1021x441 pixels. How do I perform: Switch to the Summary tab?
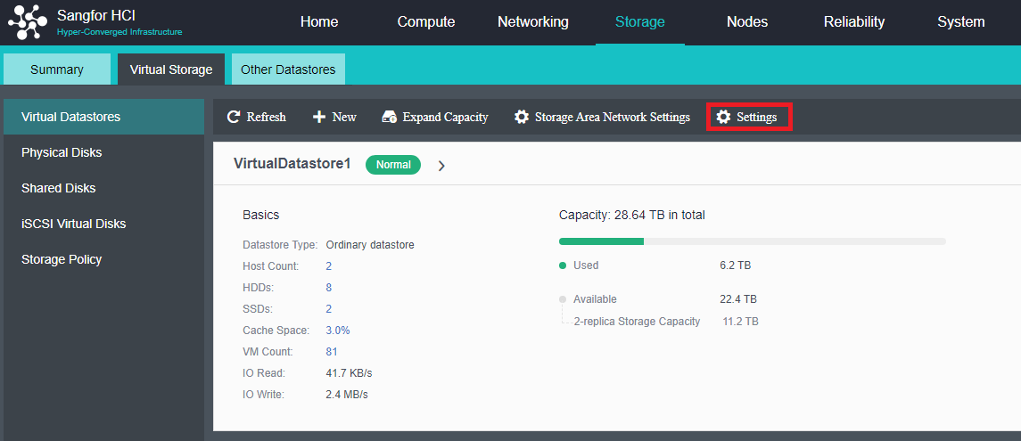point(57,69)
